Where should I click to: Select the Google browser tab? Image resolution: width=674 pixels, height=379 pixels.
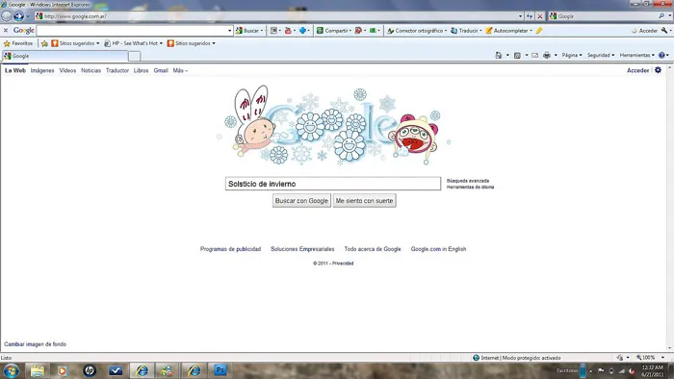click(65, 56)
